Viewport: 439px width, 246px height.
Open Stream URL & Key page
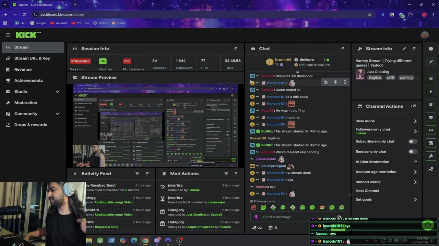(33, 58)
